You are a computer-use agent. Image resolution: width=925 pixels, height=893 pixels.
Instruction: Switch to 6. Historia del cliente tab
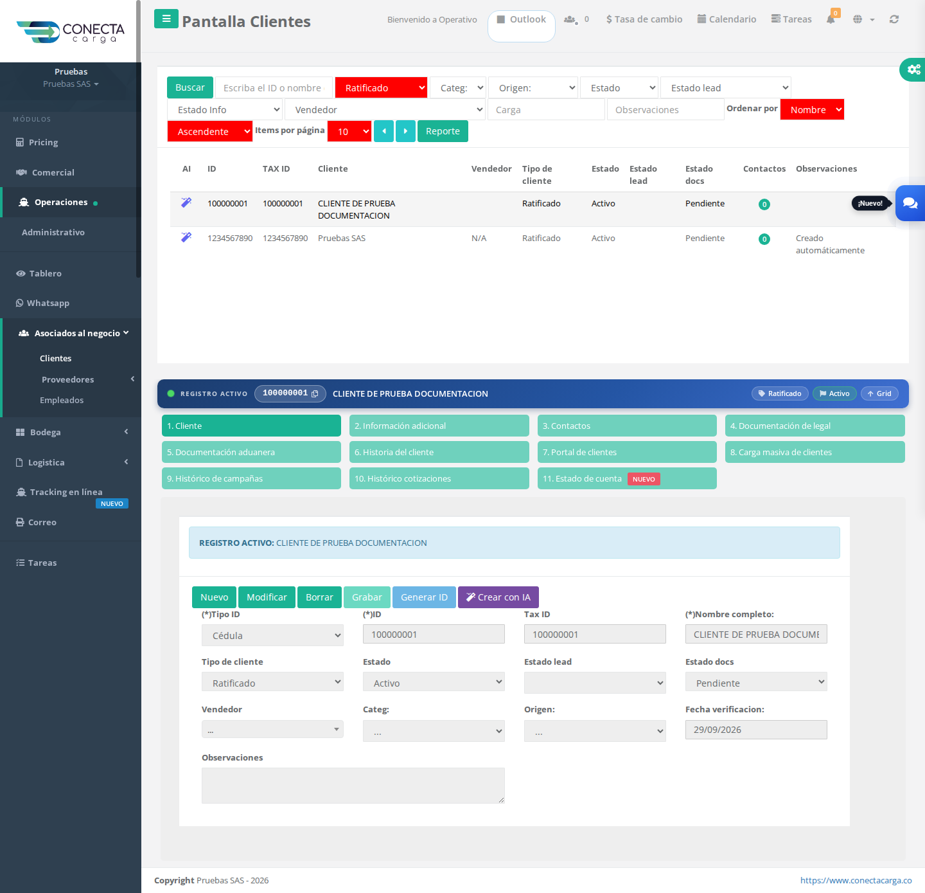pyautogui.click(x=439, y=452)
